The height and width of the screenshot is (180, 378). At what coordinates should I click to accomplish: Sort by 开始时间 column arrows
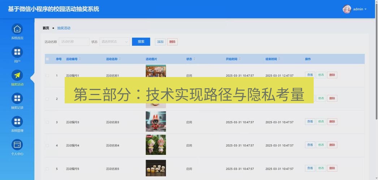click(240, 59)
